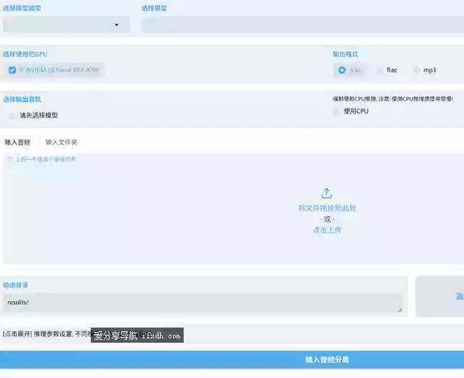
Task: Click the textarea resize handle in output field
Action: pos(400,310)
